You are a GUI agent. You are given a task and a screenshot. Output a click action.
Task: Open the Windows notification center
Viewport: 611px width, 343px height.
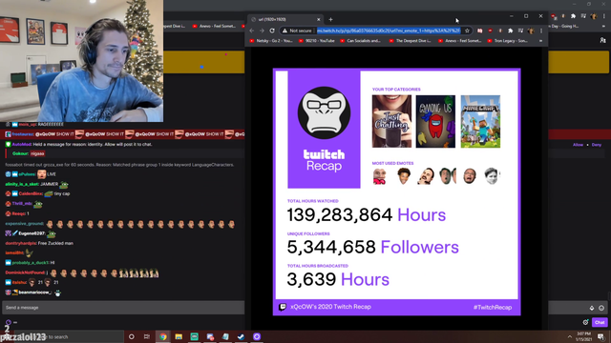(x=600, y=336)
